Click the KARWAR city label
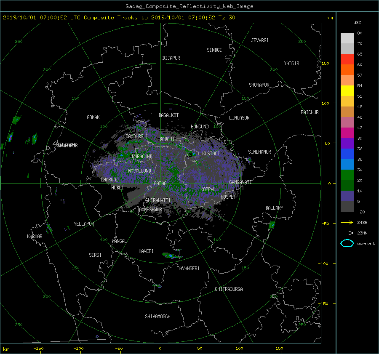Viewport: 379px width, 354px height. pyautogui.click(x=35, y=237)
